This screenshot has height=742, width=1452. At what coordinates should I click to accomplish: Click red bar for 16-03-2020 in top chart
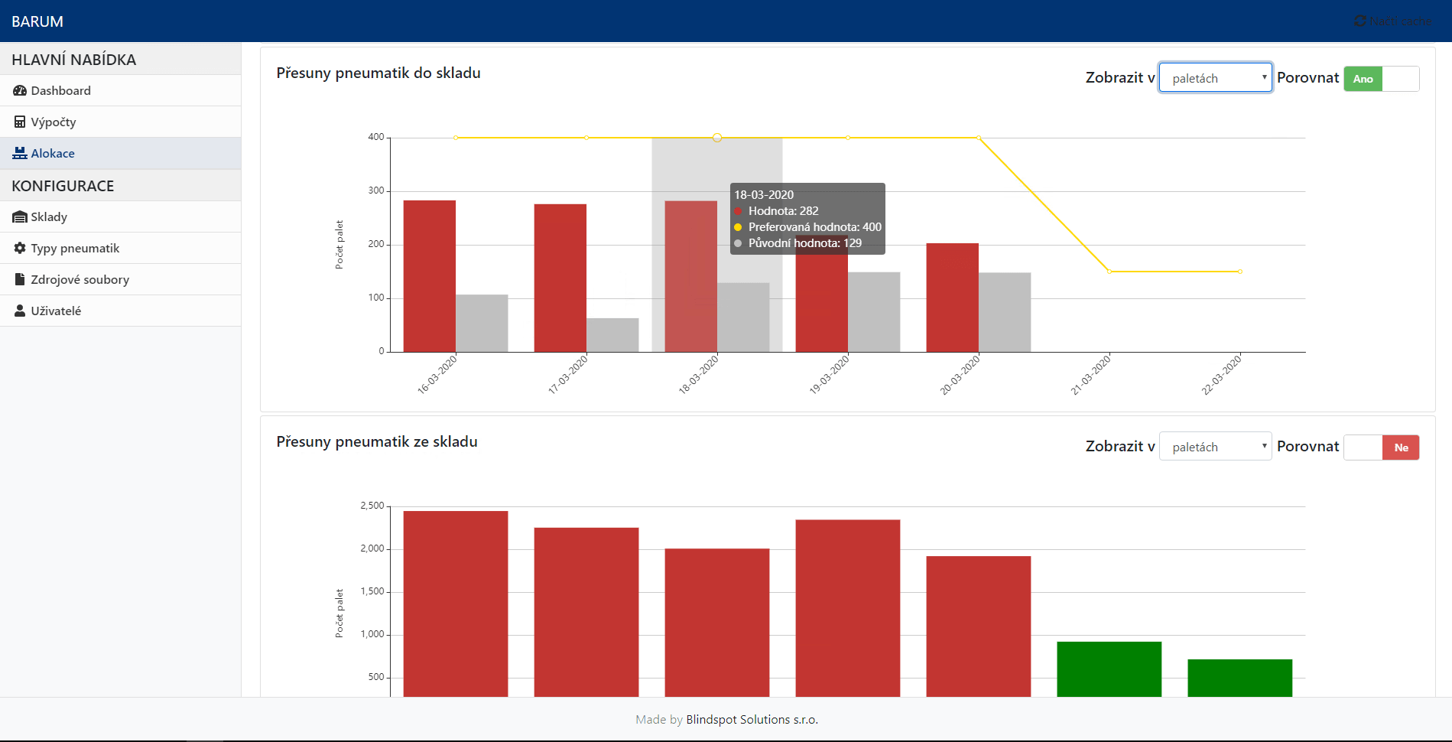pos(430,275)
